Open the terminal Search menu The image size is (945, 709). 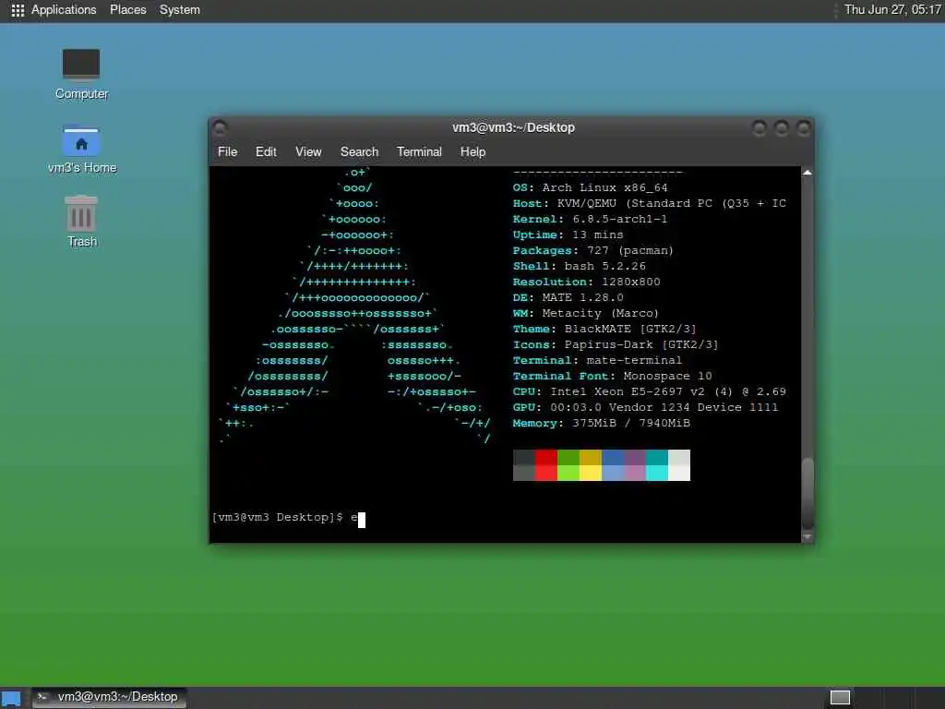[x=359, y=152]
